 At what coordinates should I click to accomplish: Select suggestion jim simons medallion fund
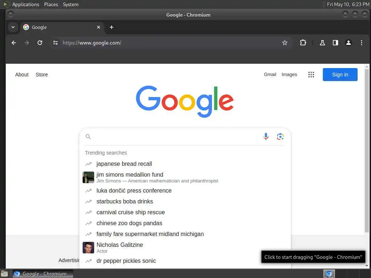coord(185,177)
